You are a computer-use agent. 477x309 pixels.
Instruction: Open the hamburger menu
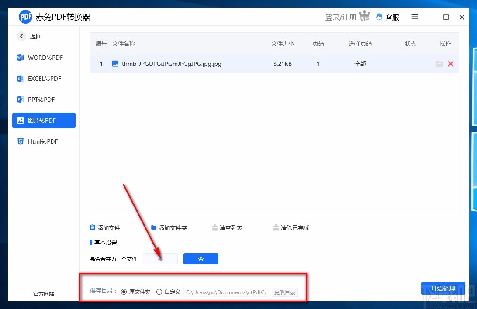[x=414, y=17]
